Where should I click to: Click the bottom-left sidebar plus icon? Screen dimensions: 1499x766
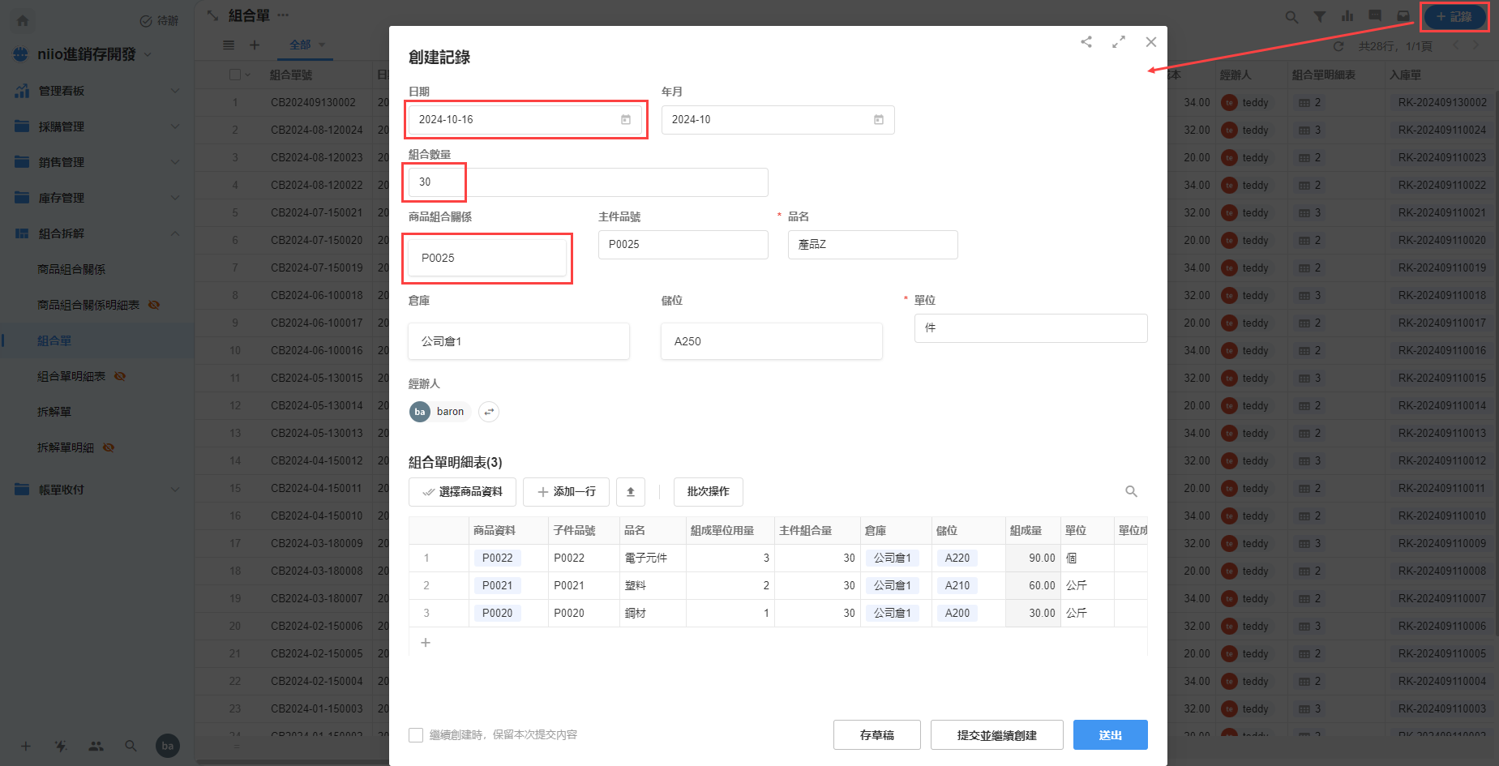coord(26,746)
